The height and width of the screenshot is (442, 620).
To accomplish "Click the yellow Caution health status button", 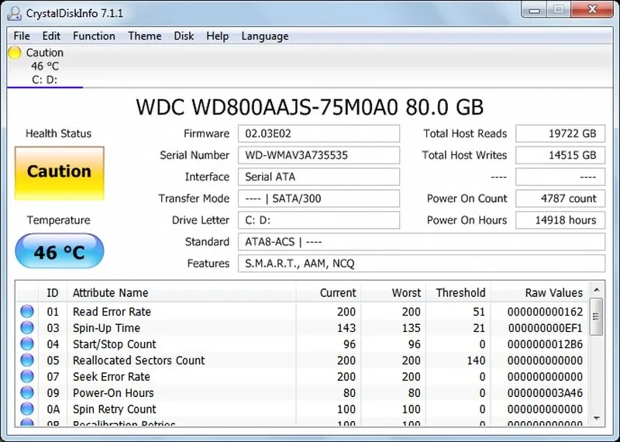I will (x=59, y=171).
